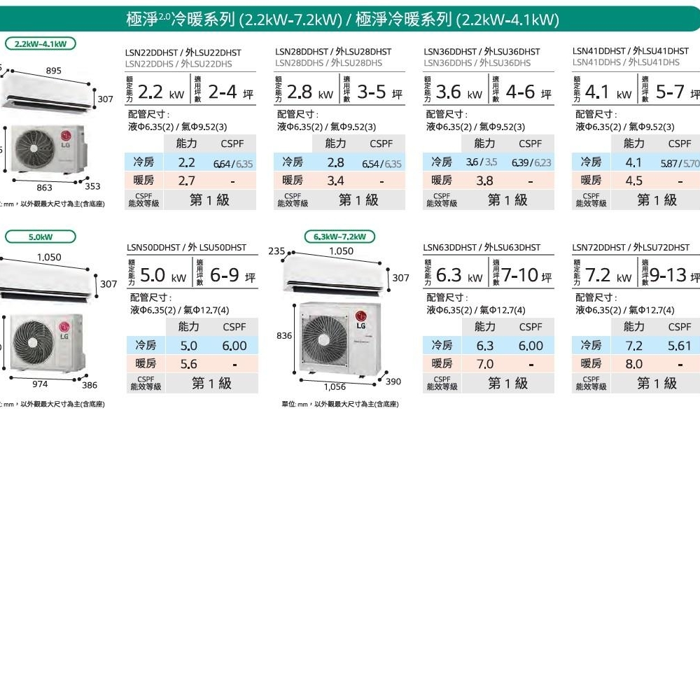Click the green 2.2kW~4.1kW range badge
The width and height of the screenshot is (700, 700).
click(40, 43)
